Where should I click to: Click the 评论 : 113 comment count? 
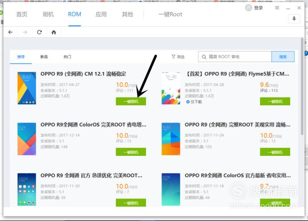tap(269, 91)
